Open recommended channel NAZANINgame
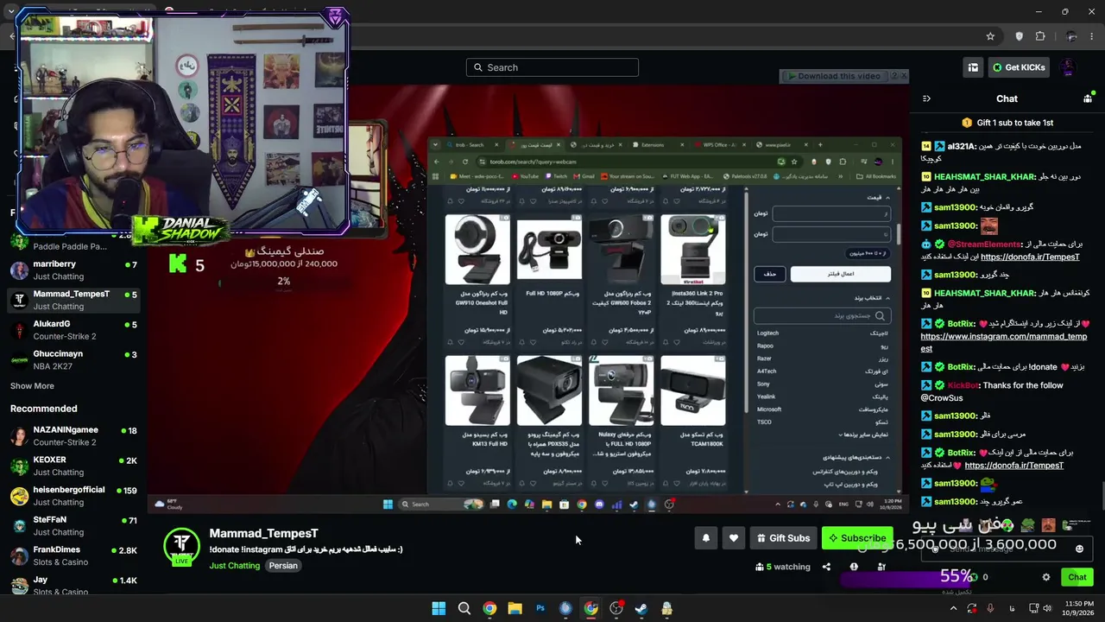 coord(73,435)
